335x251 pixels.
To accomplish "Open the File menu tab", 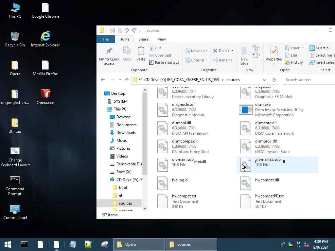I will click(x=106, y=39).
